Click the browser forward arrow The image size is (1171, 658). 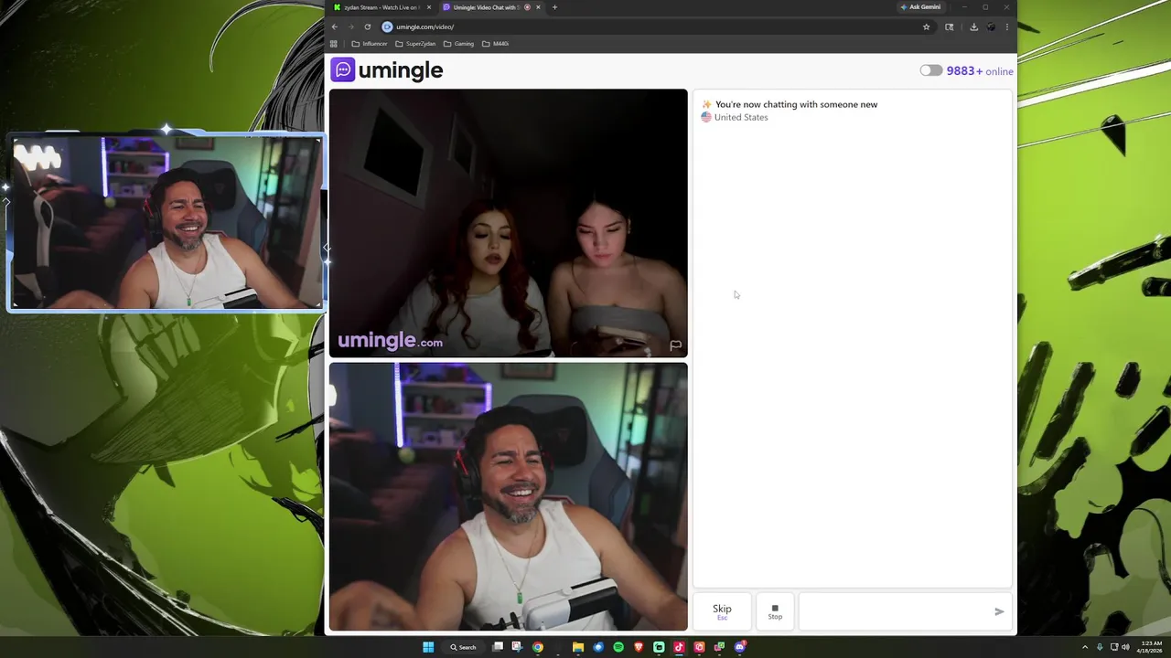point(350,27)
